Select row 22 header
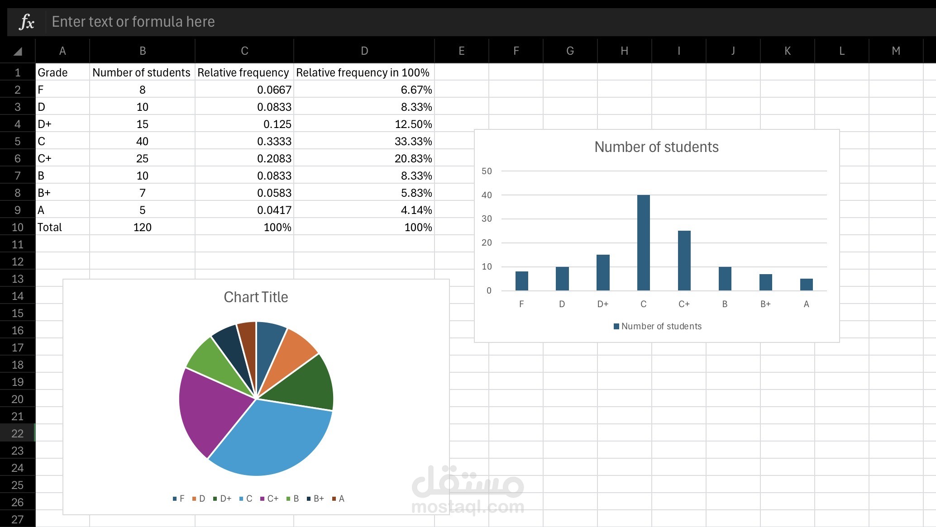 pyautogui.click(x=17, y=433)
